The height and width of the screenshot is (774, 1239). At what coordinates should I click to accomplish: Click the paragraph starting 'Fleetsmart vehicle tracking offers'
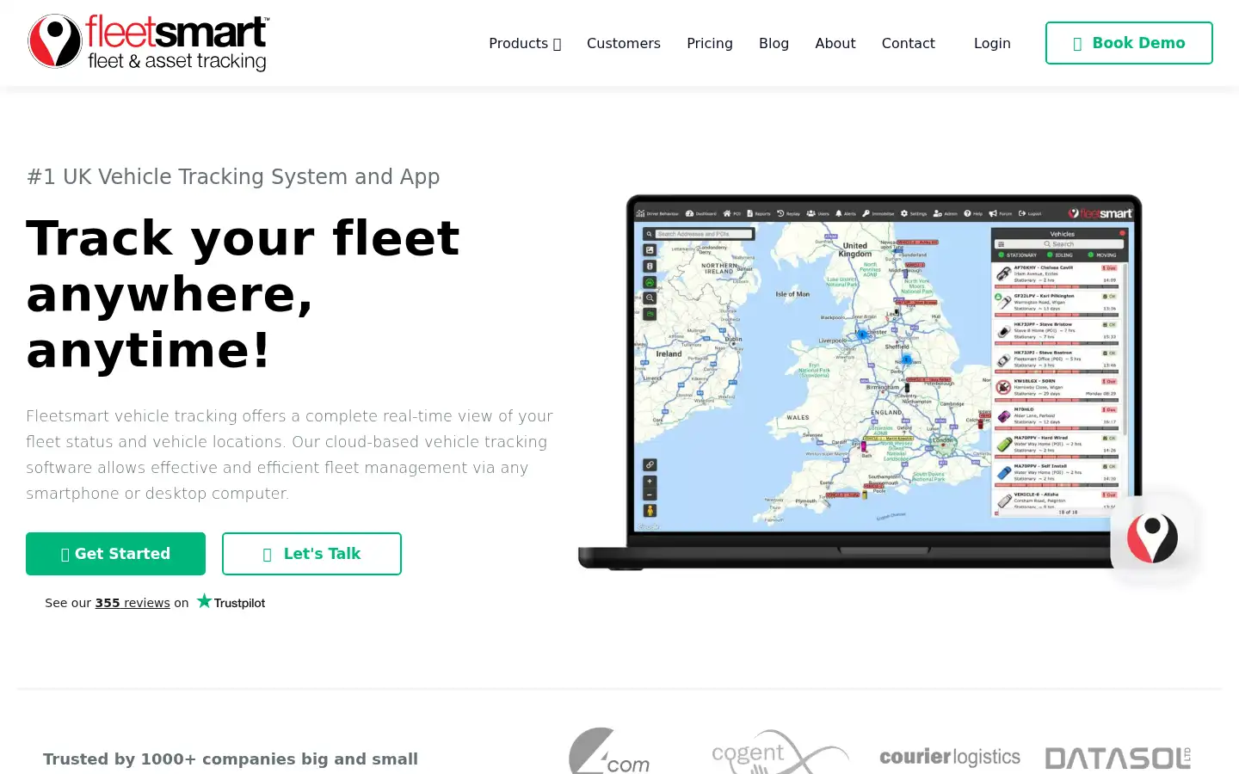[289, 455]
